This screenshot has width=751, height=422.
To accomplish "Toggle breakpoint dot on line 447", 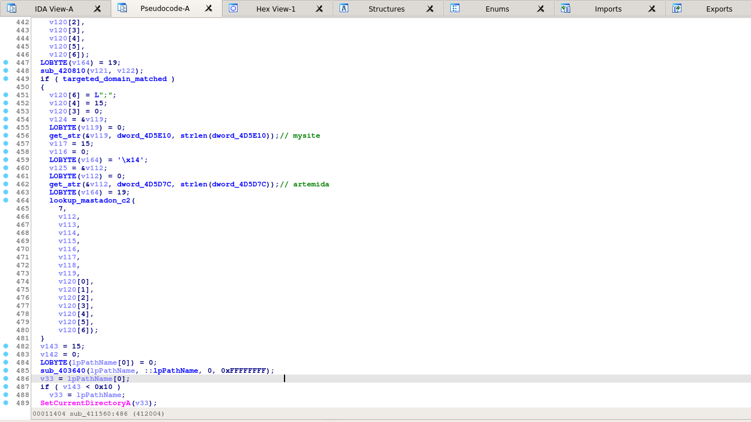I will click(6, 63).
